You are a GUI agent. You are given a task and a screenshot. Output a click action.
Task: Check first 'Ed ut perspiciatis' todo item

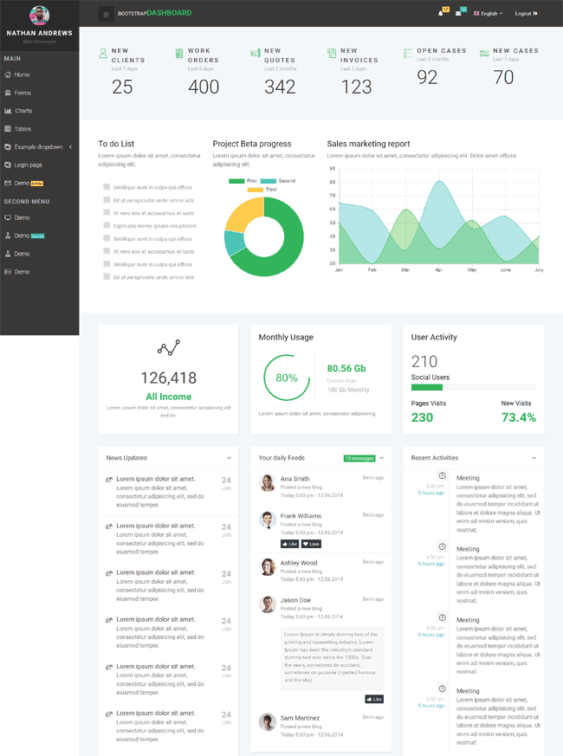coord(107,199)
